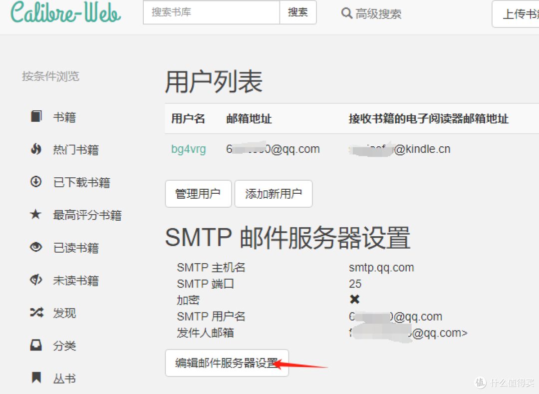This screenshot has height=394, width=539.
Task: Click the eye icon for 已读书籍
Action: pyautogui.click(x=36, y=247)
